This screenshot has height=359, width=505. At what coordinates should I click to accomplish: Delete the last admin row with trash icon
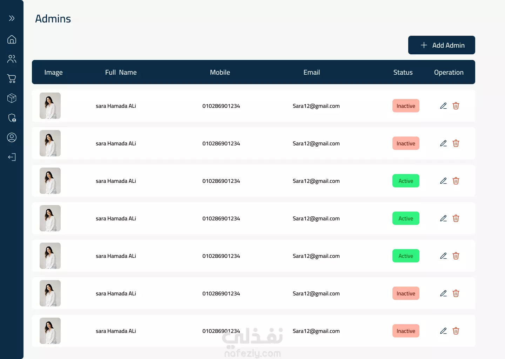point(456,331)
